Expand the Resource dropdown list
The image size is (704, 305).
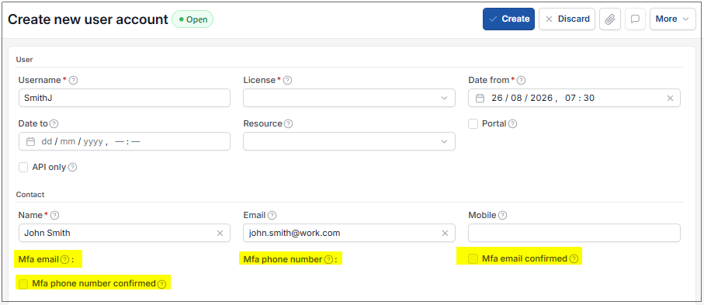click(x=349, y=141)
